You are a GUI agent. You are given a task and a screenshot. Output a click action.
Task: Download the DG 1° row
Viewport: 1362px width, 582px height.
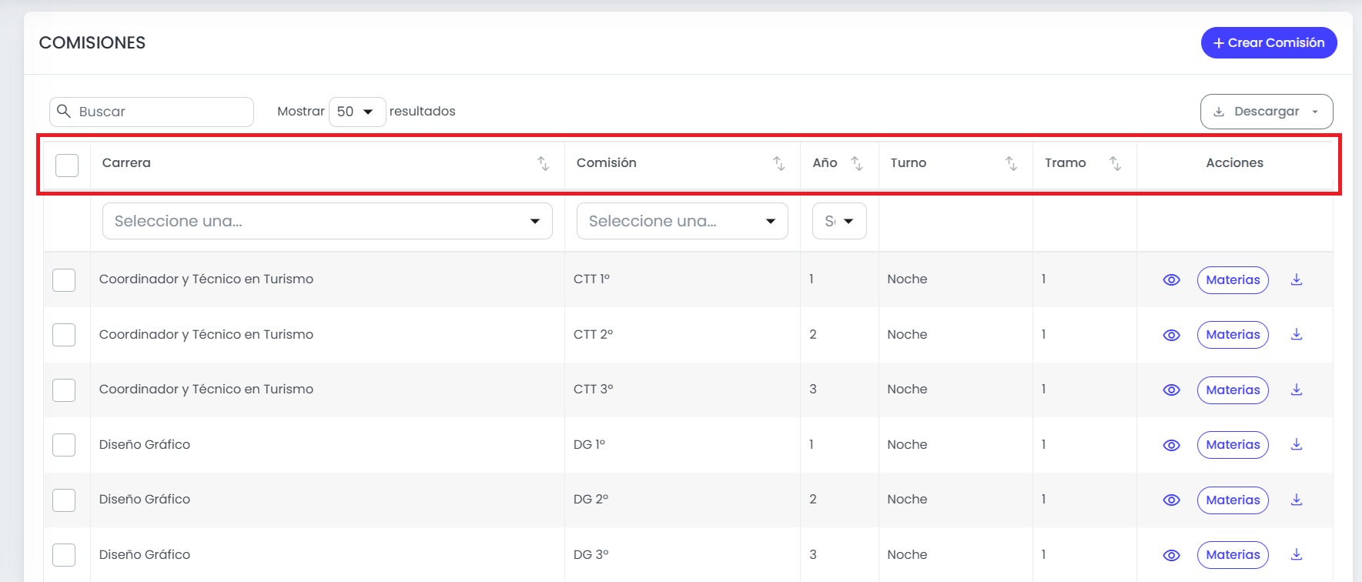1297,444
